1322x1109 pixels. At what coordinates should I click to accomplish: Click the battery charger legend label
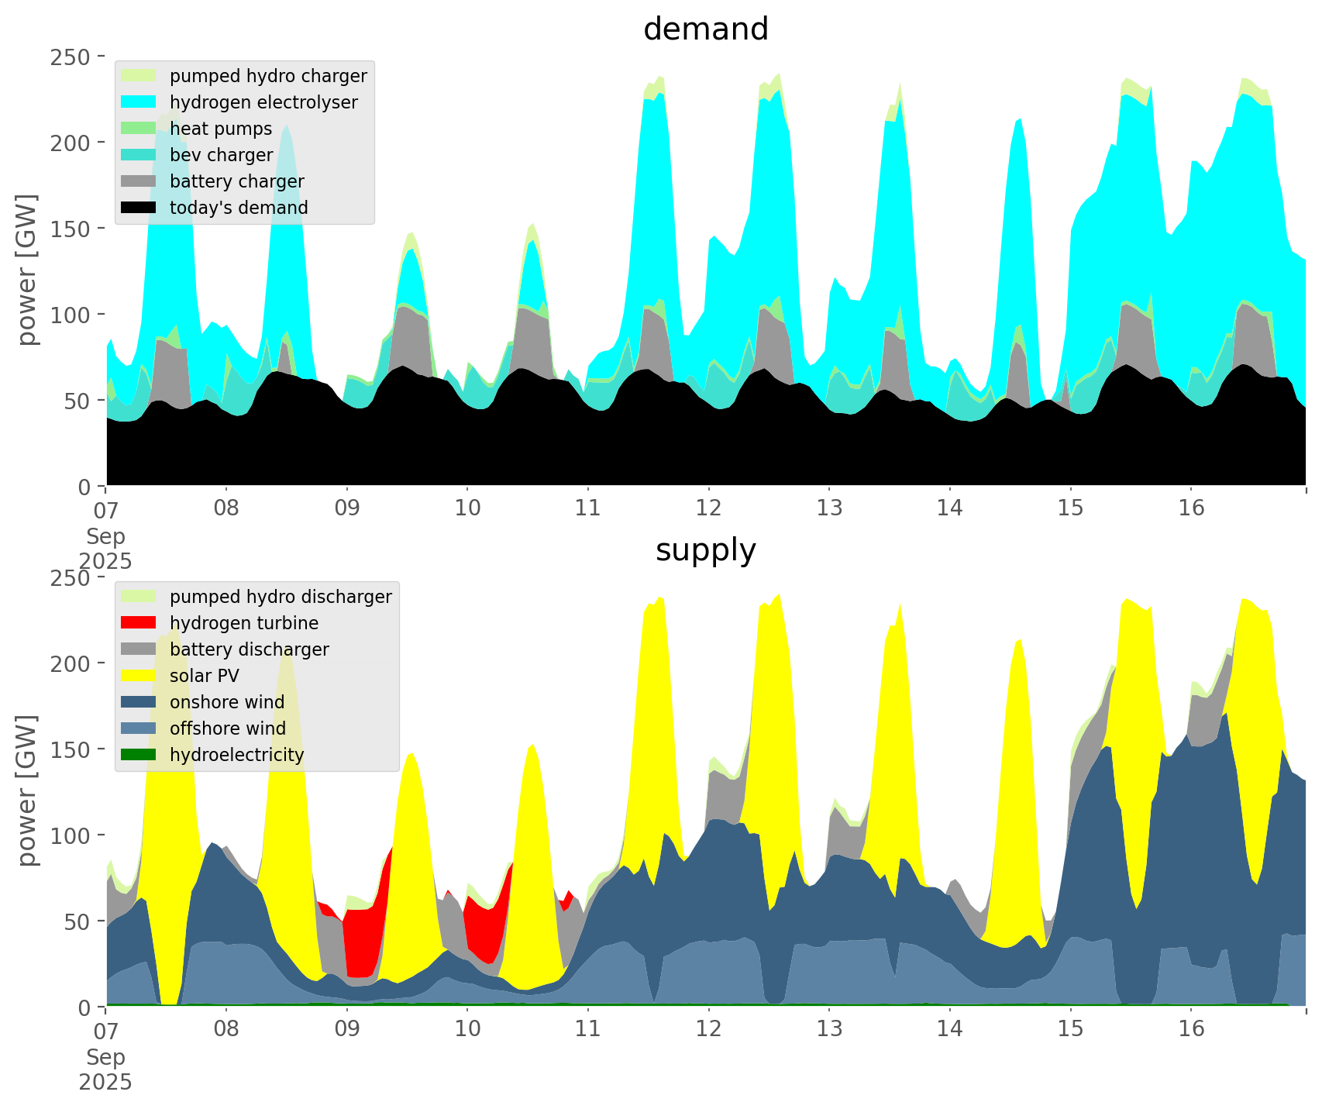(236, 181)
